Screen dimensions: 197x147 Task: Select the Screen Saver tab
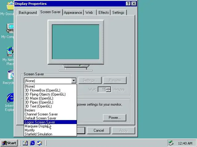(50, 12)
